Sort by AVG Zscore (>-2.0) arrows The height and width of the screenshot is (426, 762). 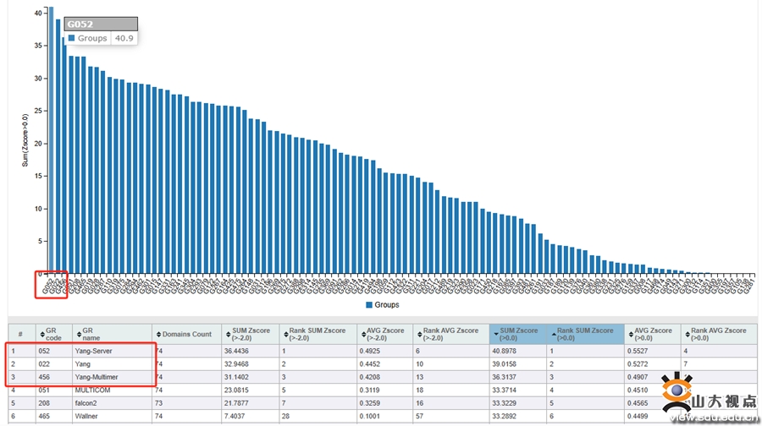point(363,335)
